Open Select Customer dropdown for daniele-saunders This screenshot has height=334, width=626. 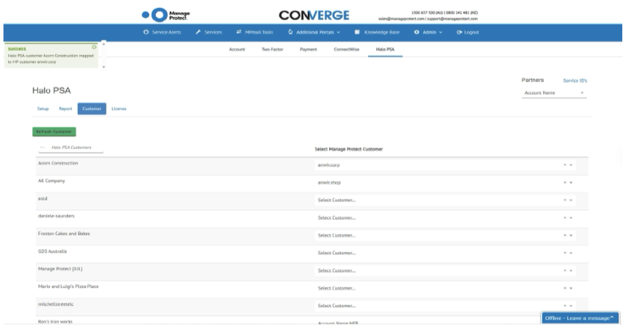[x=571, y=218]
